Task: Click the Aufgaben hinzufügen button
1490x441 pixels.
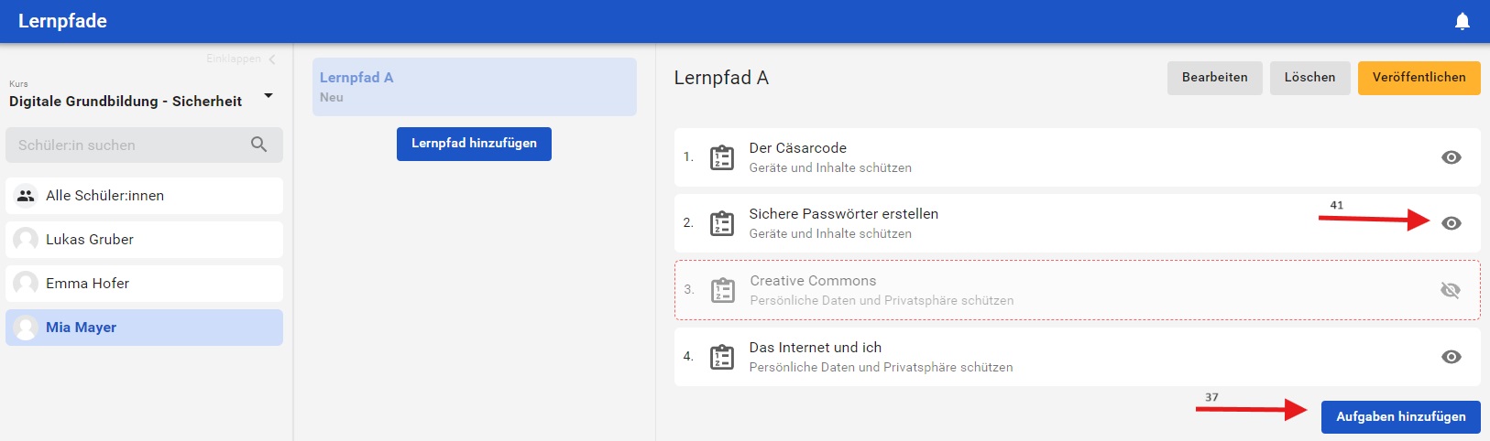Action: pos(1401,416)
